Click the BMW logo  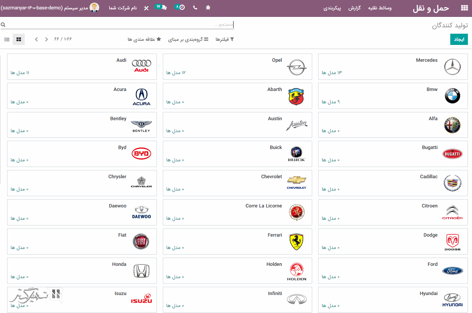point(452,96)
